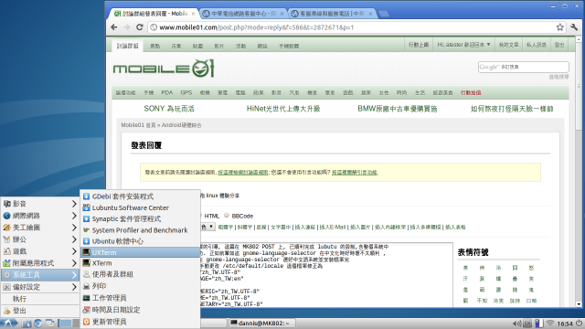Viewport: 585px width, 329px height.
Task: Click the 時間及日期設定 clock icon
Action: coord(86,310)
